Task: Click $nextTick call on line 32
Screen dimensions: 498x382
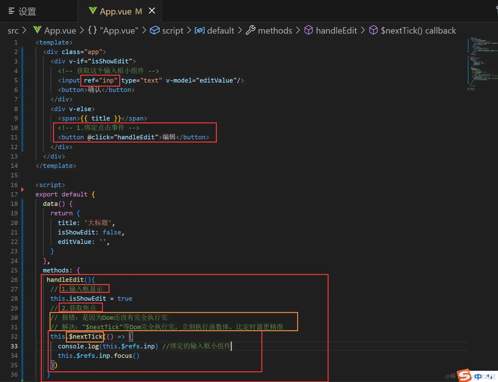Action: tap(85, 336)
